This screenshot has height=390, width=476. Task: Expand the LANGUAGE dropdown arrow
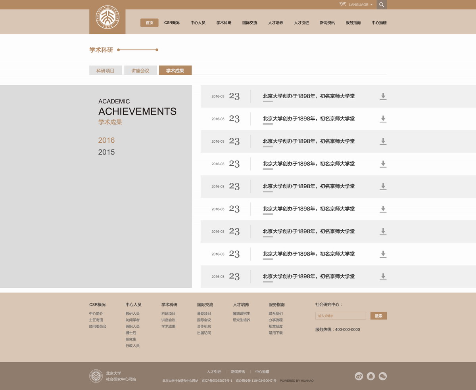371,5
